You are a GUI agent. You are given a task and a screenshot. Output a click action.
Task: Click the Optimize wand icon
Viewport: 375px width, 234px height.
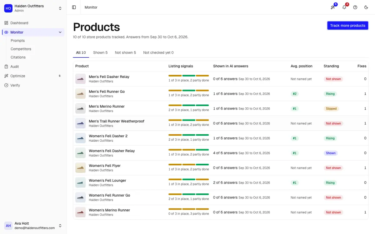pos(6,76)
